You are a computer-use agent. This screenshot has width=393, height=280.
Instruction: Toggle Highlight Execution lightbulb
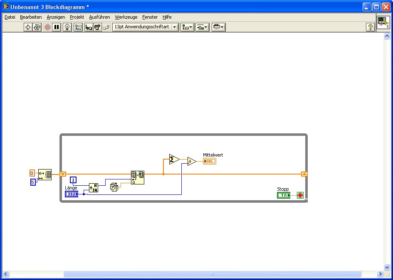pos(67,27)
